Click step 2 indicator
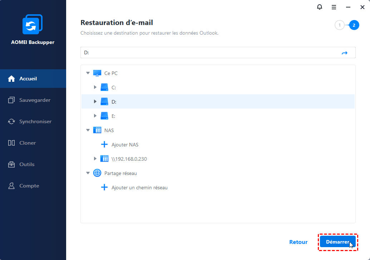The height and width of the screenshot is (260, 370). click(x=354, y=25)
